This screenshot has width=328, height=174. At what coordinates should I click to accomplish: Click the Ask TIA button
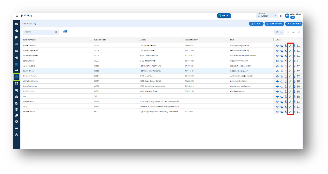tap(224, 16)
